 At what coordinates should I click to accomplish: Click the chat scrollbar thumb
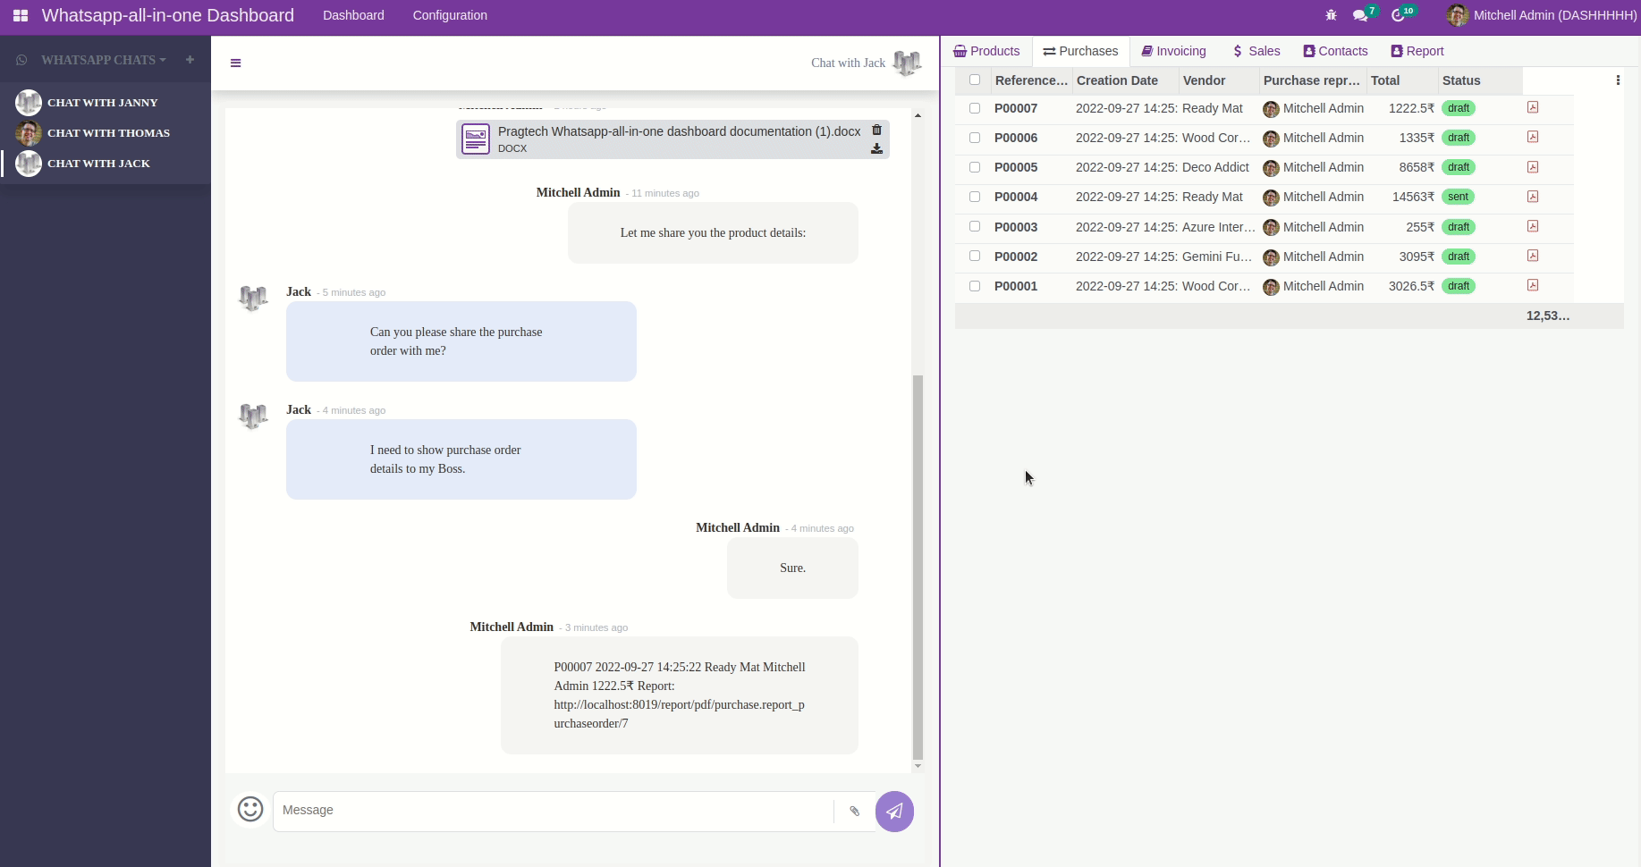click(918, 568)
